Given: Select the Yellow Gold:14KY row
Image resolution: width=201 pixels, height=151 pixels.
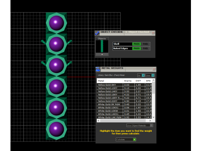Looking at the screenshot, I should pos(124,91).
